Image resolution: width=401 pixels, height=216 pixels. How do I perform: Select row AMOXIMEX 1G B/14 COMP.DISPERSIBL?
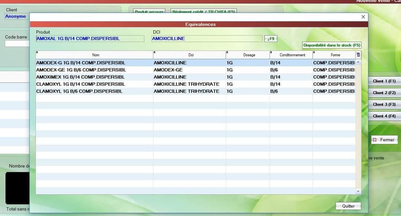[196, 77]
